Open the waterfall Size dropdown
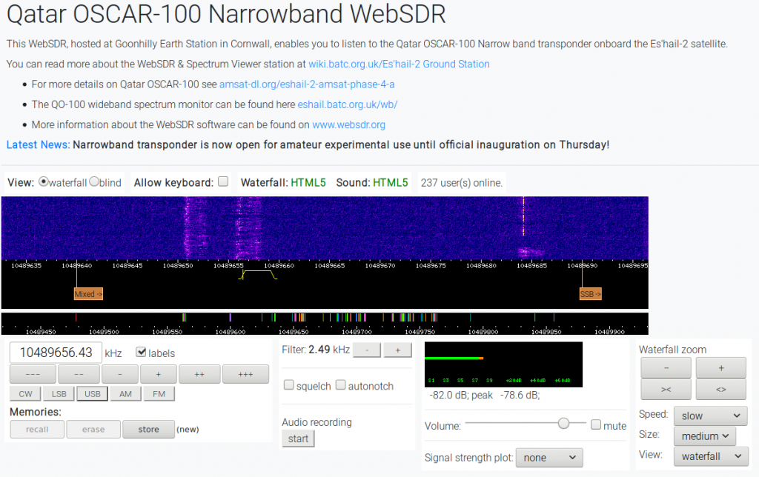 pos(704,436)
